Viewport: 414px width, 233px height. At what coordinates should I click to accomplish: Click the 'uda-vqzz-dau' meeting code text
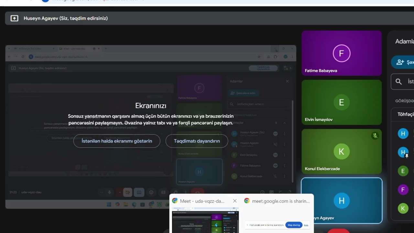(31, 192)
